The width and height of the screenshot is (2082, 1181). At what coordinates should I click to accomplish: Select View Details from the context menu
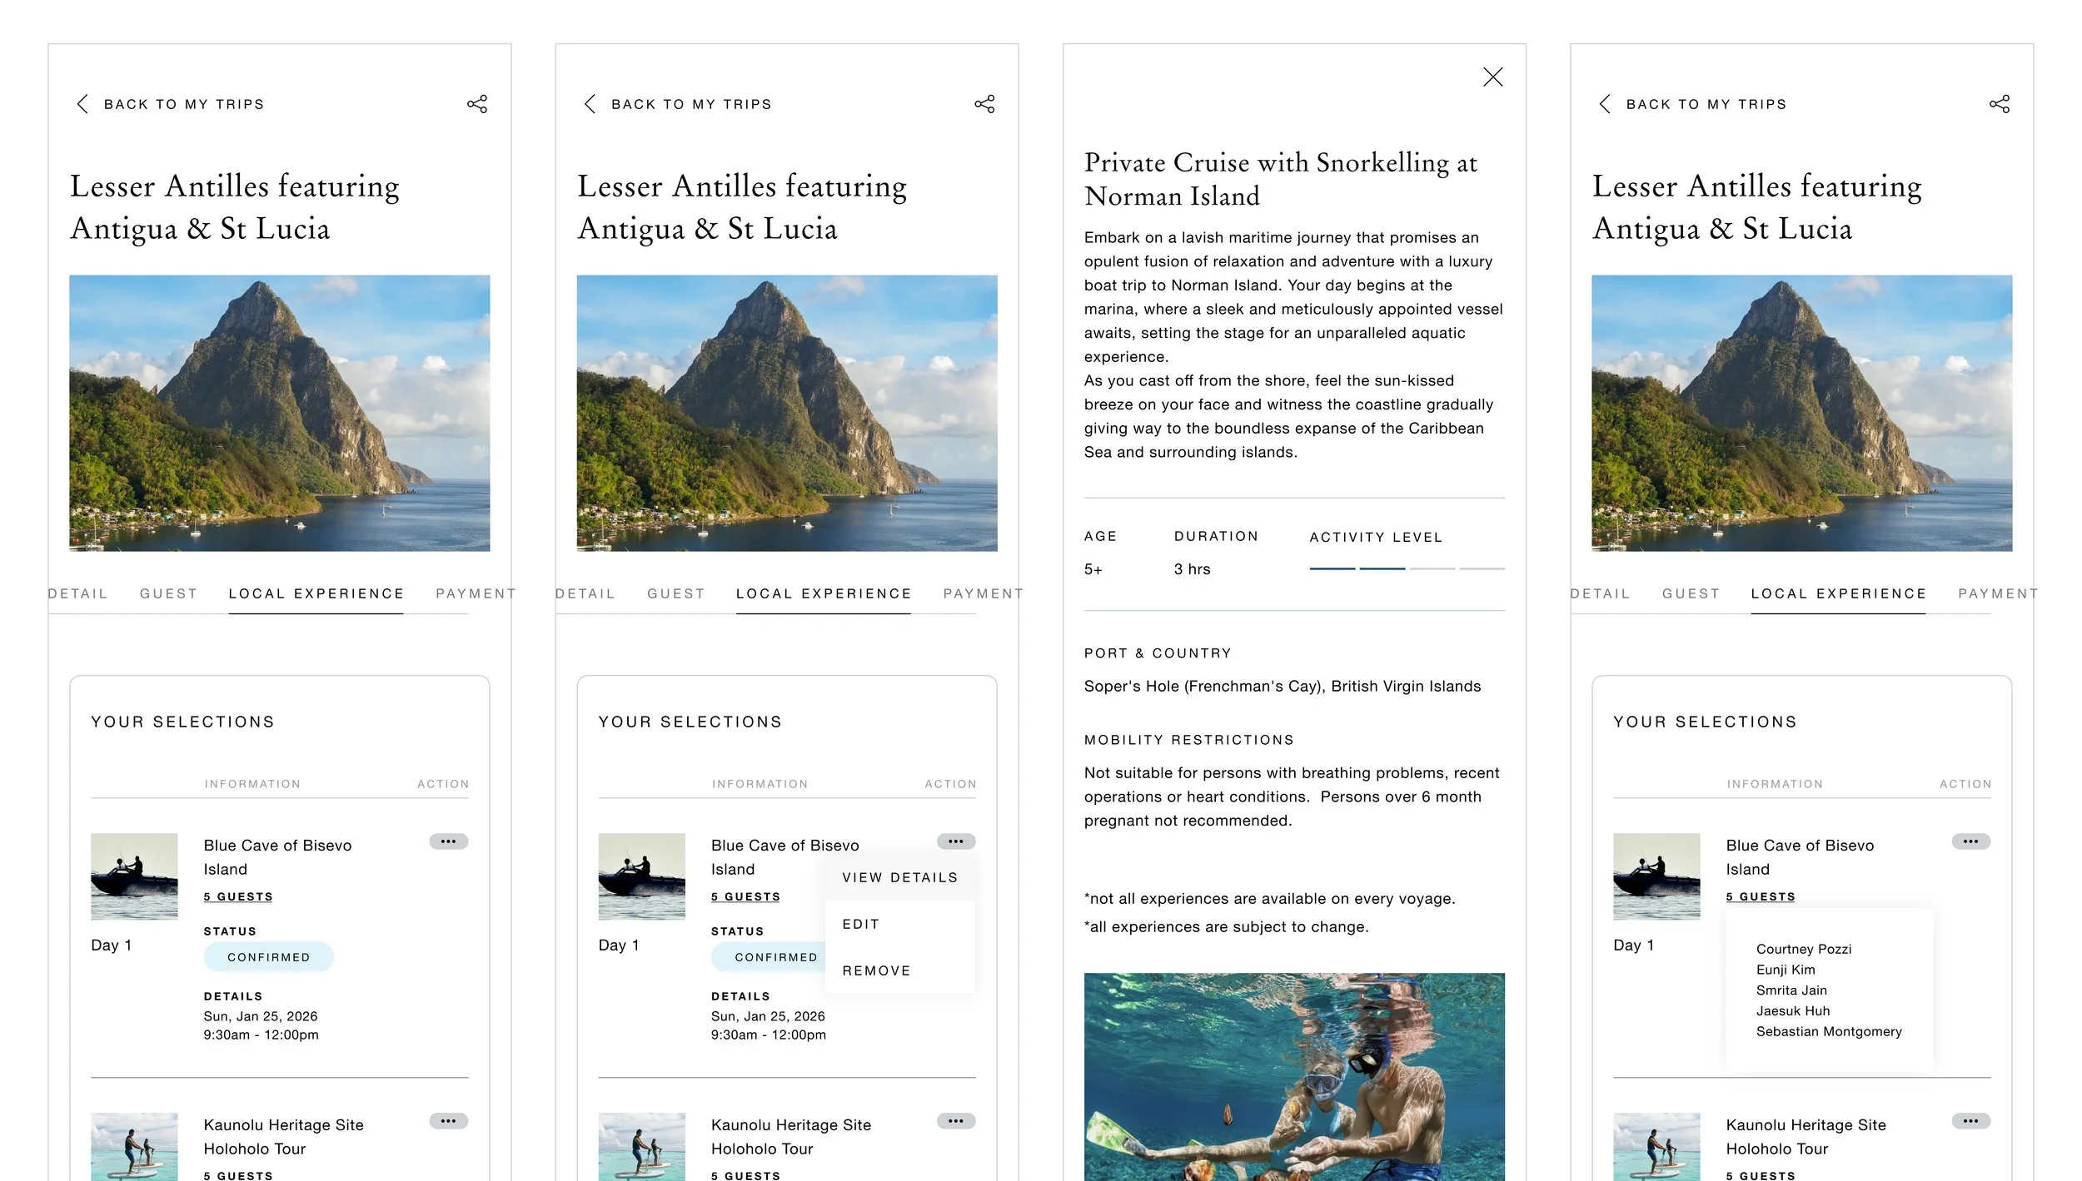pyautogui.click(x=899, y=877)
